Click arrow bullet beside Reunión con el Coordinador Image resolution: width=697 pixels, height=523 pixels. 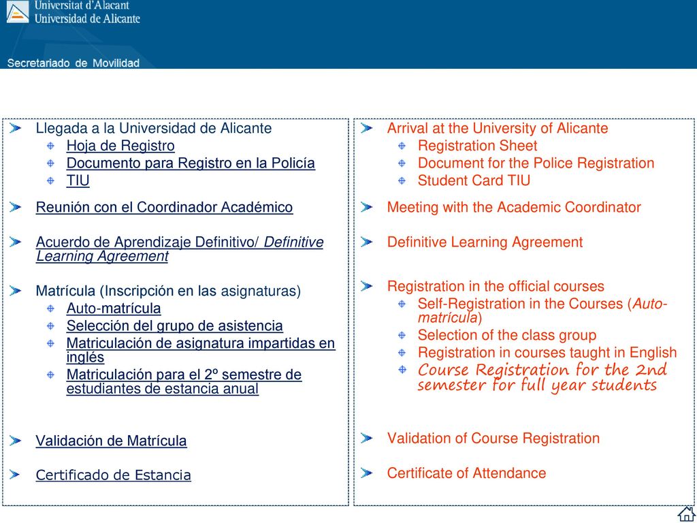tap(15, 207)
